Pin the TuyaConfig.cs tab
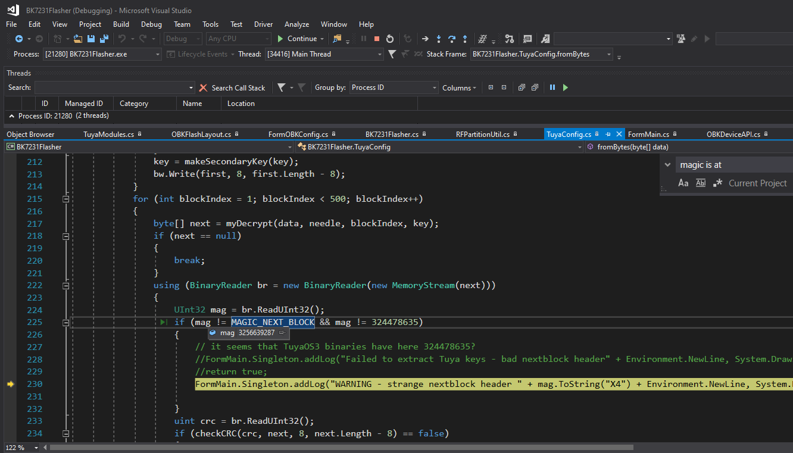Image resolution: width=793 pixels, height=453 pixels. [608, 135]
